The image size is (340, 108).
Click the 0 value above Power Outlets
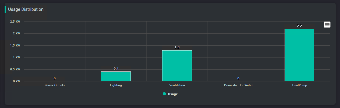55,78
